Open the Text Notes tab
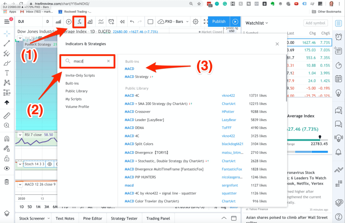The height and width of the screenshot is (223, 345). pyautogui.click(x=65, y=218)
